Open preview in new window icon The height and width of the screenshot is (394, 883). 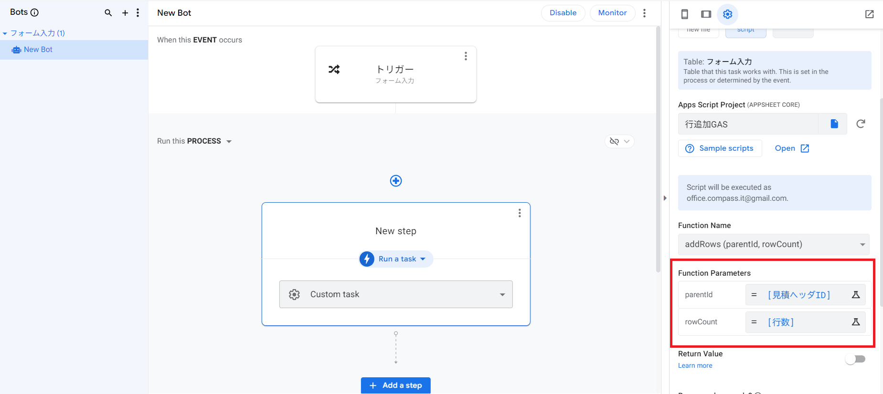pos(869,14)
